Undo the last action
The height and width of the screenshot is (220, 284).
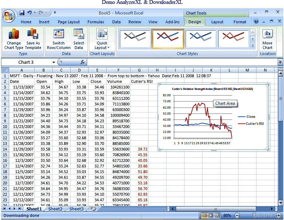[29, 13]
